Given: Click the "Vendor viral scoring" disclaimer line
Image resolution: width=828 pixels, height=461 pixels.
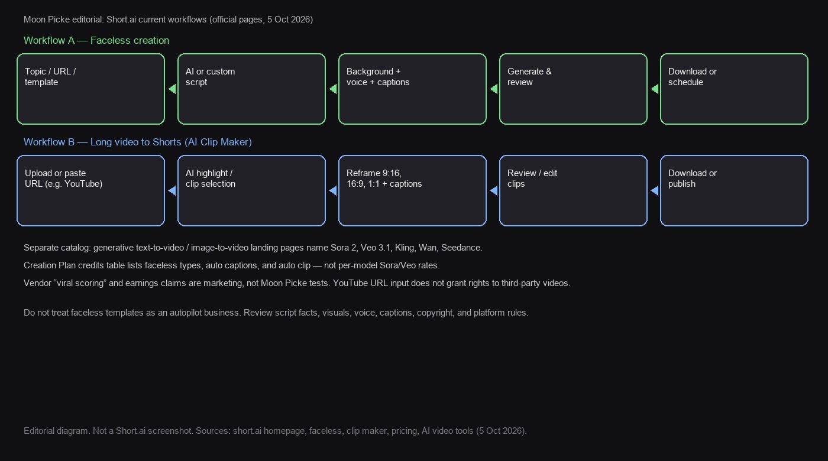Looking at the screenshot, I should [x=297, y=283].
